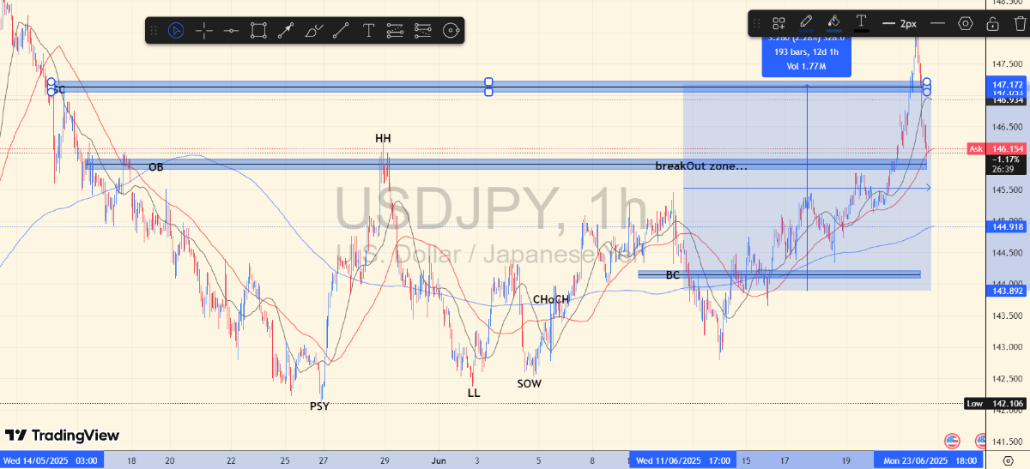This screenshot has width=1030, height=469.
Task: Expand the line style selector
Action: coord(937,23)
